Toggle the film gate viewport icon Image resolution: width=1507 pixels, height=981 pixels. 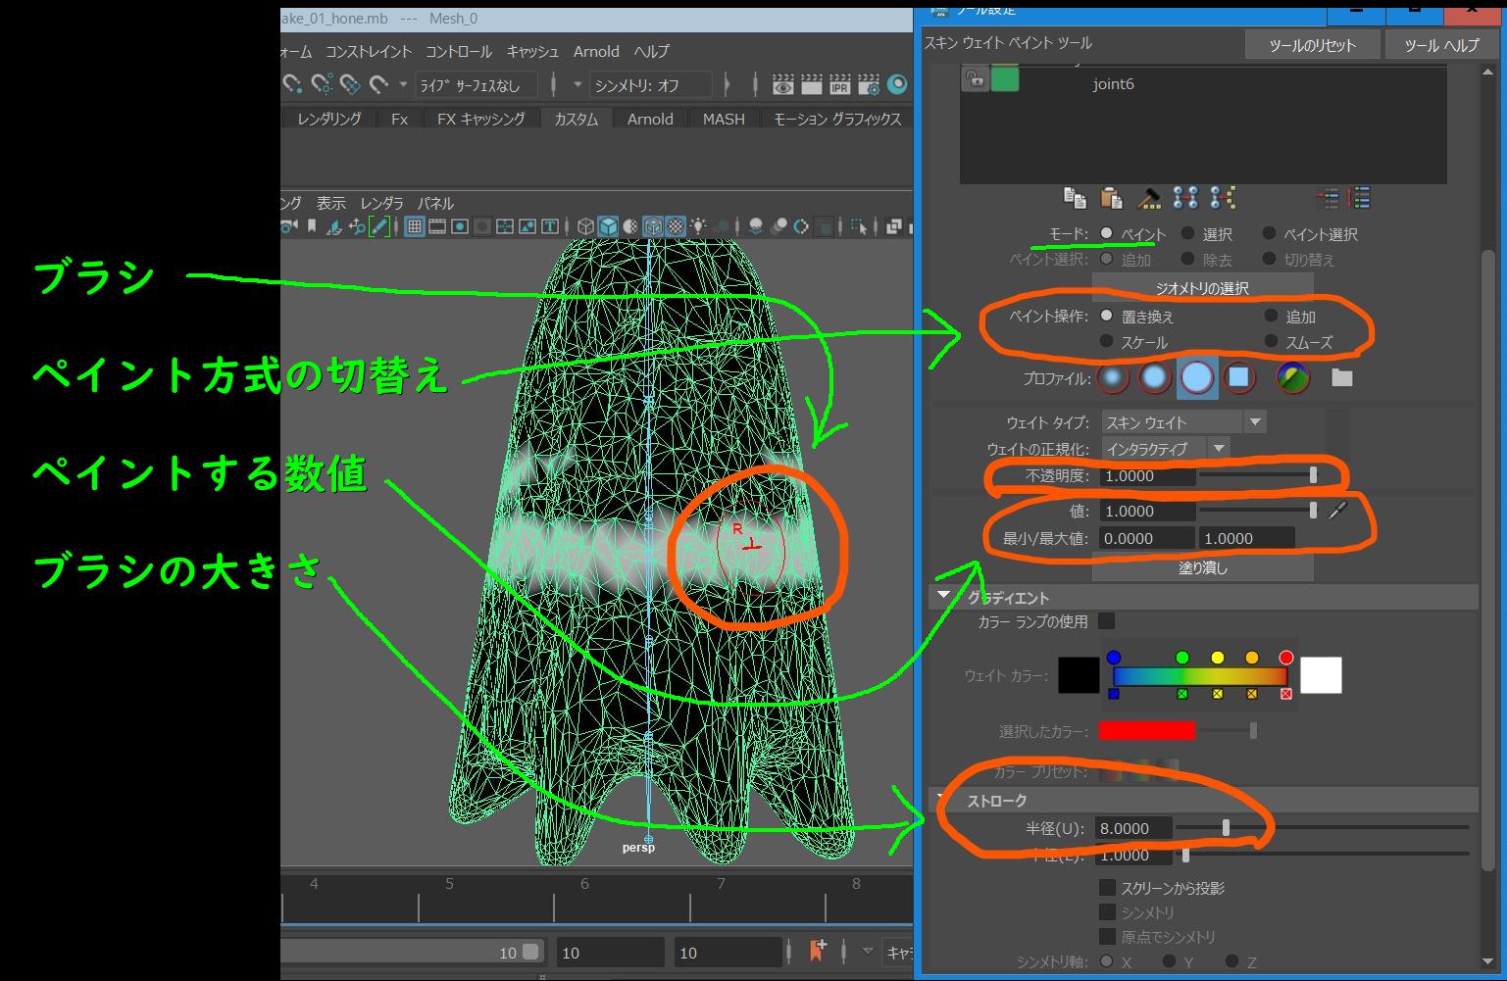tap(437, 226)
